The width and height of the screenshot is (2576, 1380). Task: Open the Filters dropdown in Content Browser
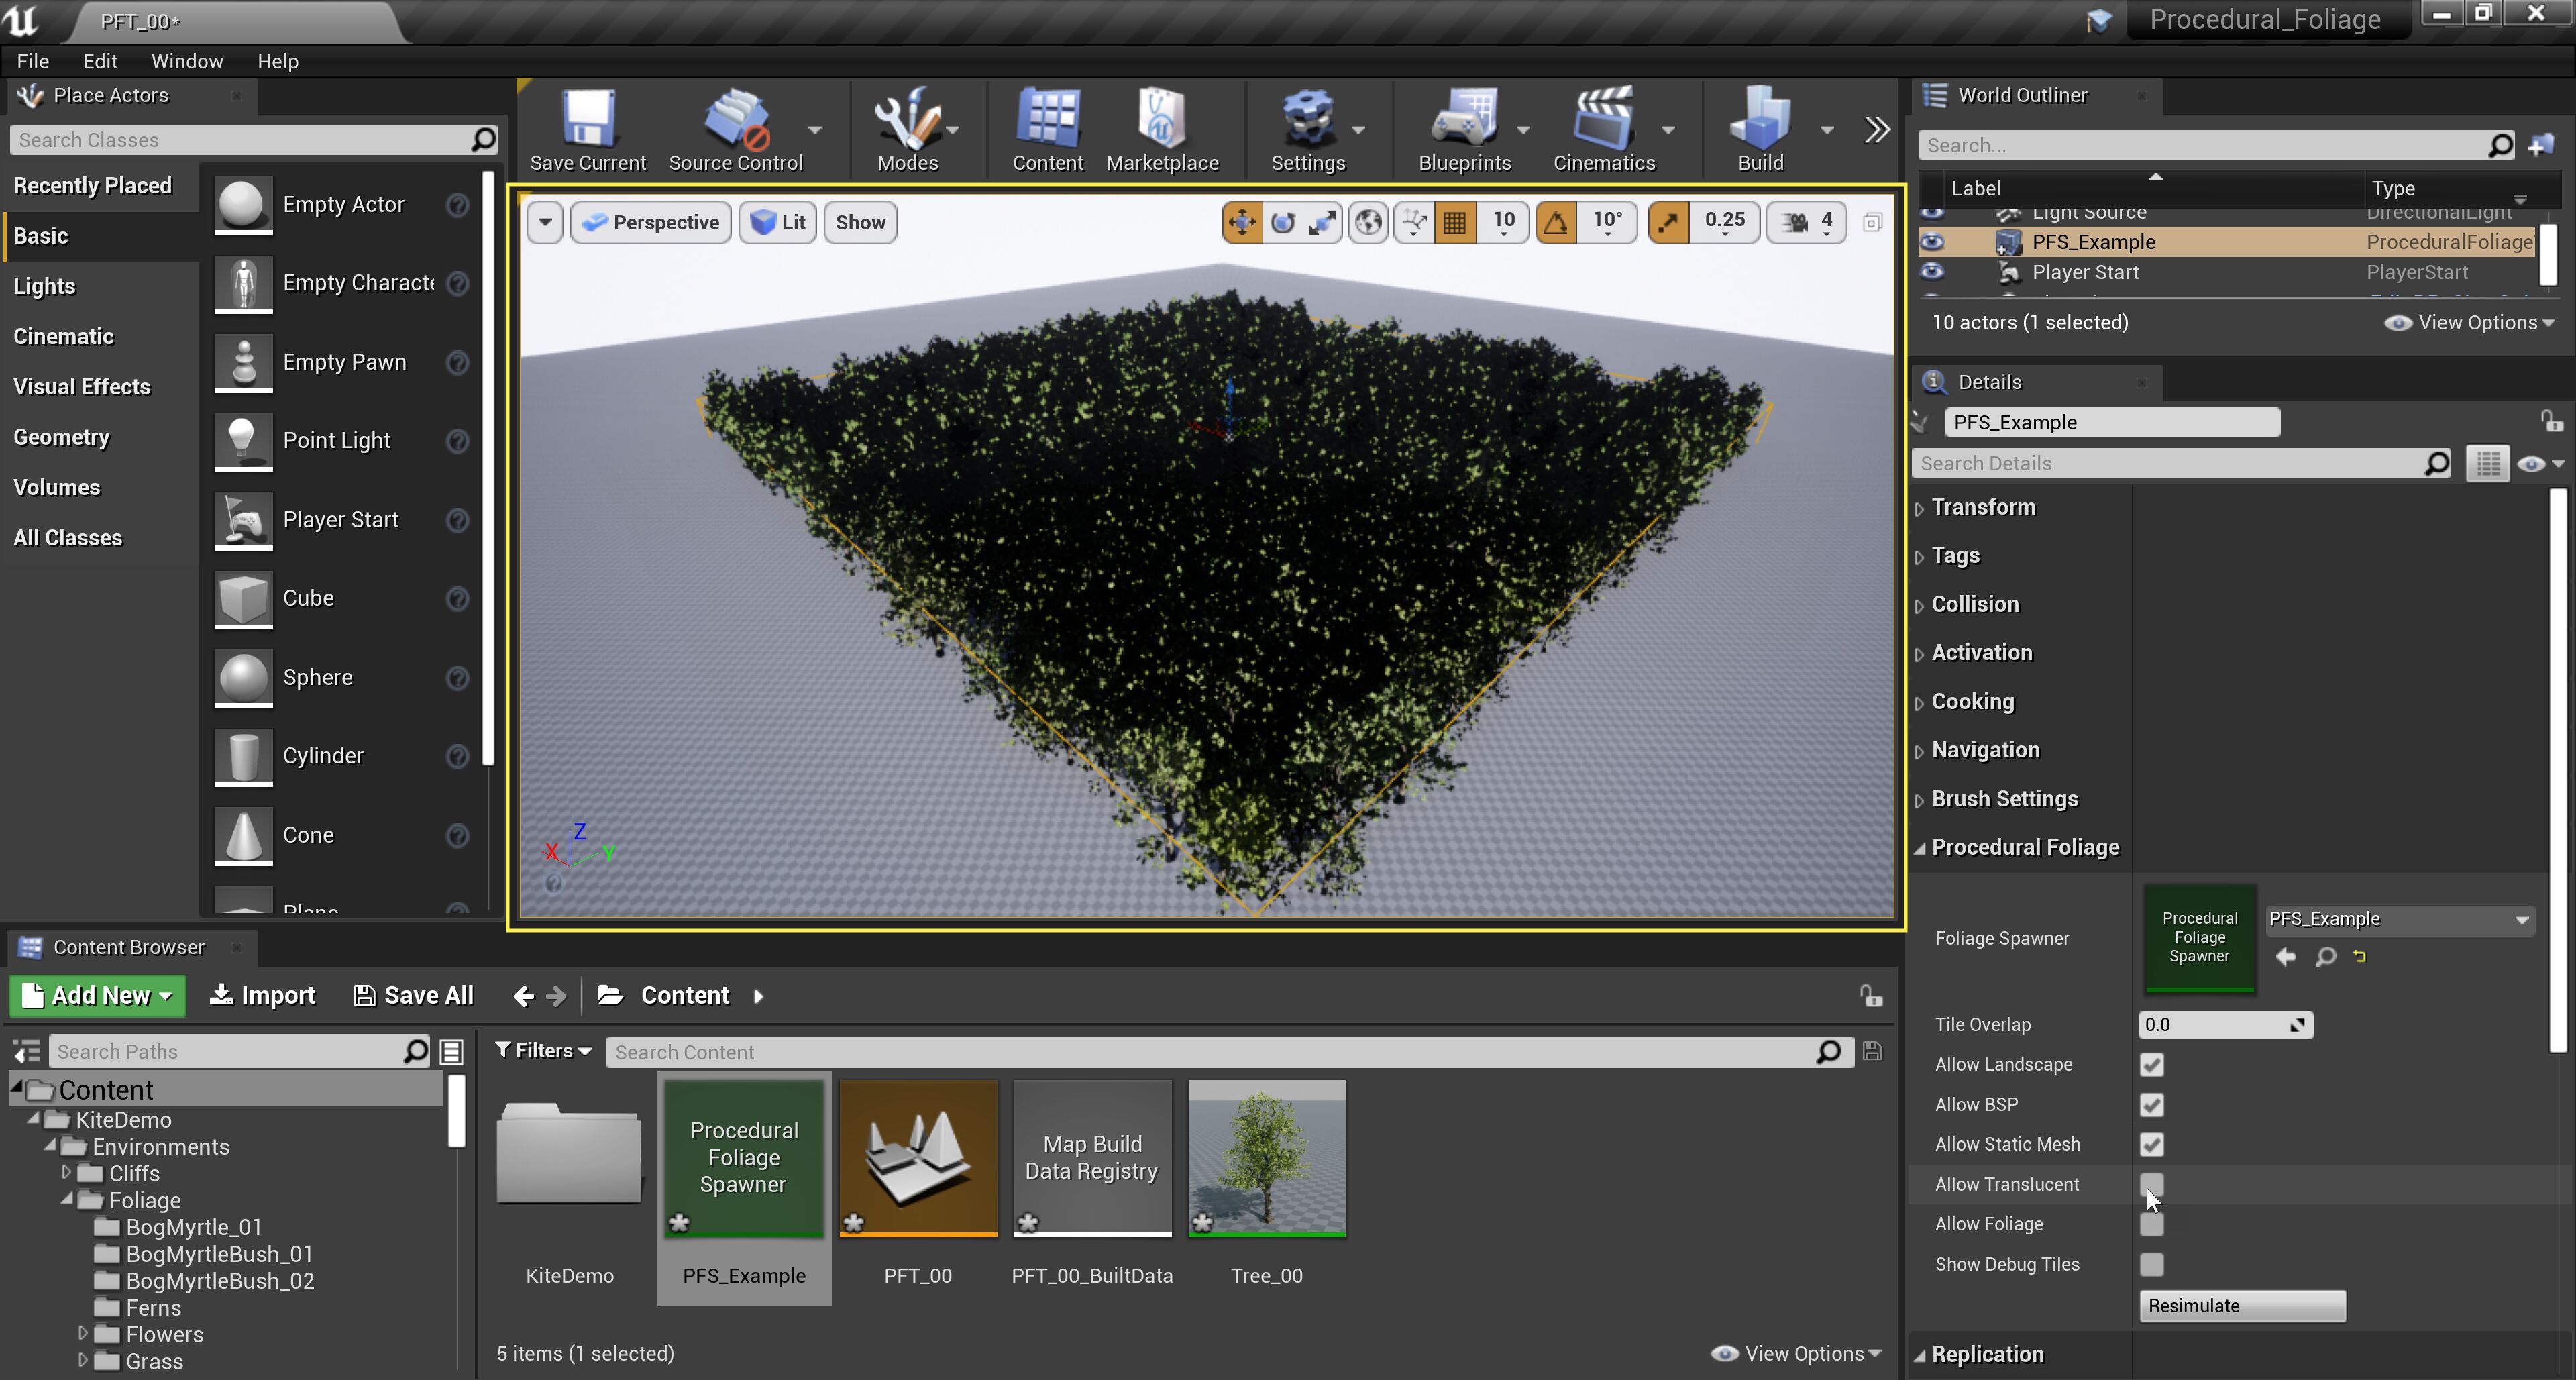[544, 1051]
